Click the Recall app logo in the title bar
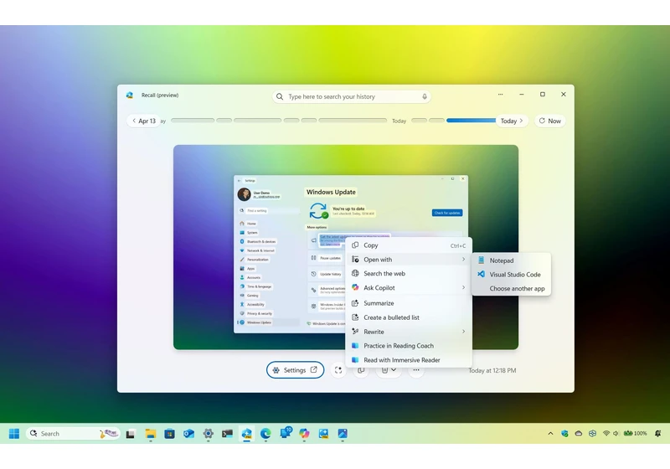 [130, 95]
